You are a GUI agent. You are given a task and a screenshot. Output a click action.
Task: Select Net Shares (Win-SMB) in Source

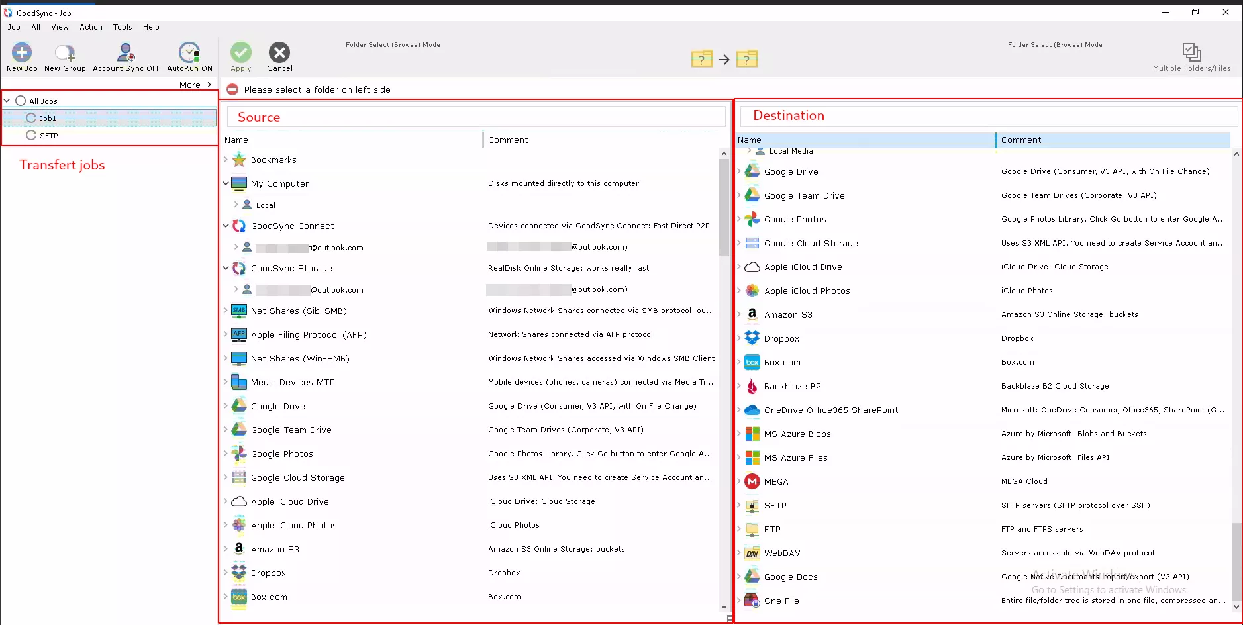tap(300, 358)
